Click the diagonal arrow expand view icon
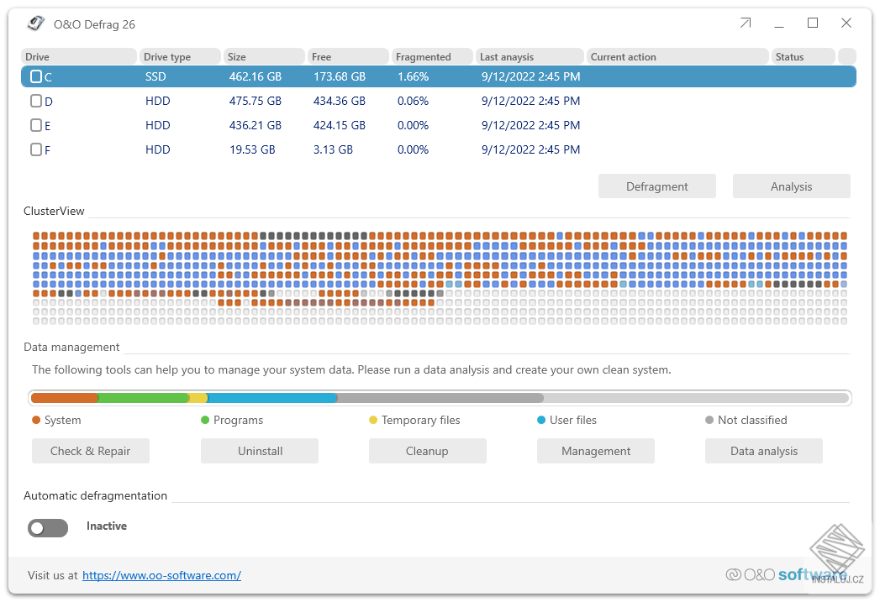Image resolution: width=880 pixels, height=602 pixels. tap(746, 23)
